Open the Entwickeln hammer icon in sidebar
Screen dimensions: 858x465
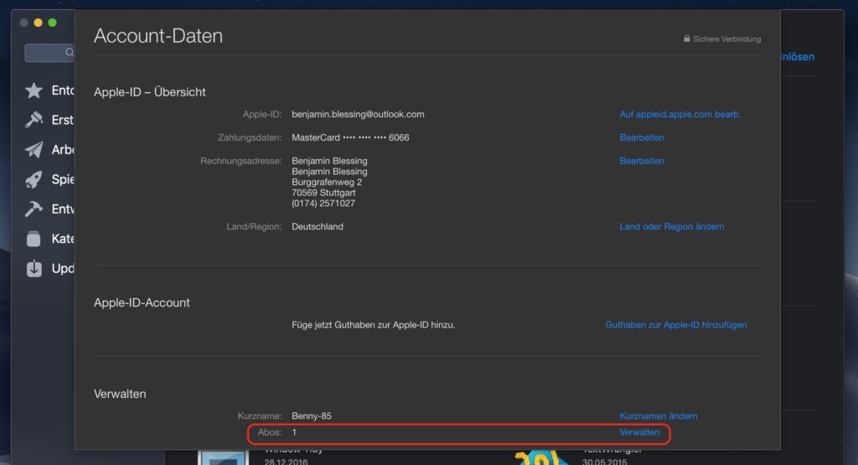[x=34, y=209]
